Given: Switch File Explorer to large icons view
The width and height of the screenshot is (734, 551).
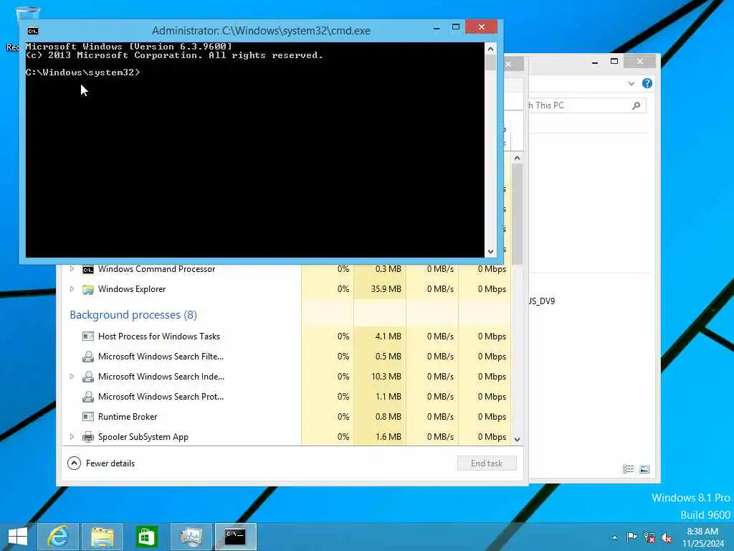Looking at the screenshot, I should [644, 469].
